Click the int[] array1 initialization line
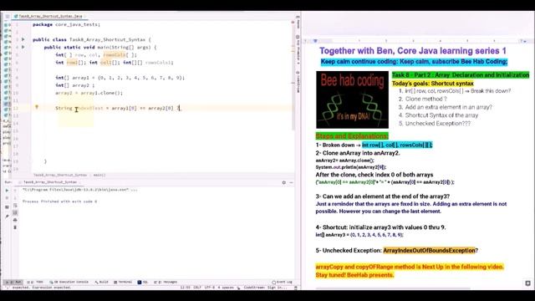The width and height of the screenshot is (535, 301). click(x=120, y=78)
